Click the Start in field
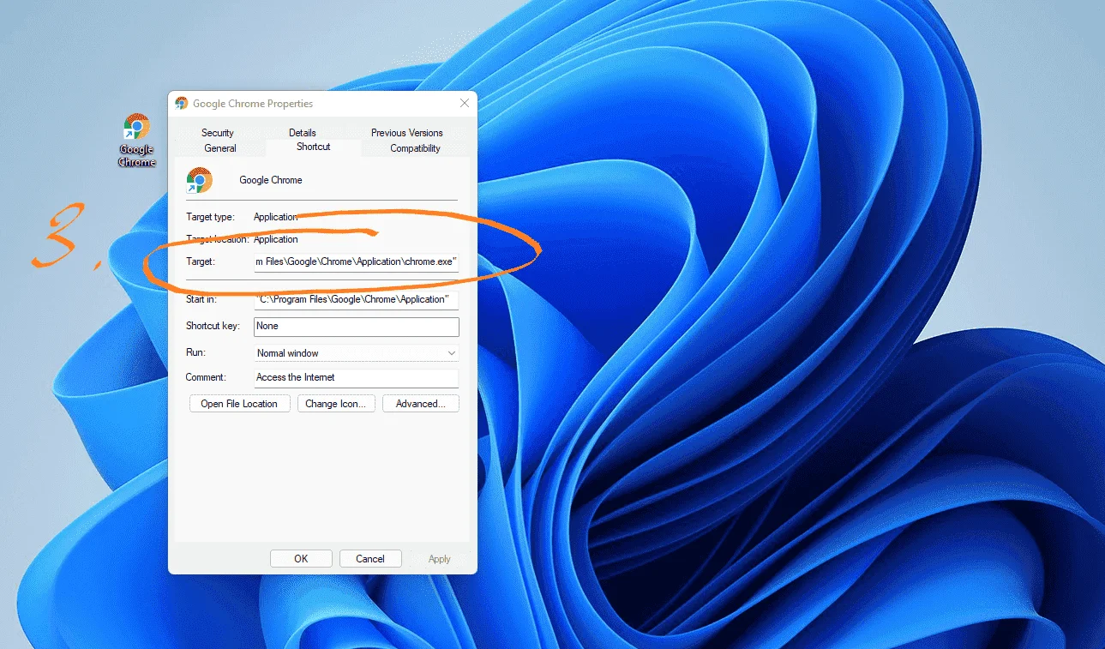 (x=357, y=300)
